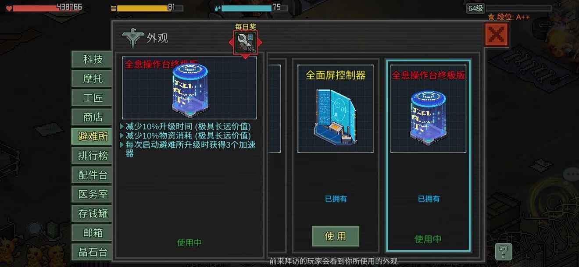Switch to the 存钱罐 tab

[x=93, y=214]
